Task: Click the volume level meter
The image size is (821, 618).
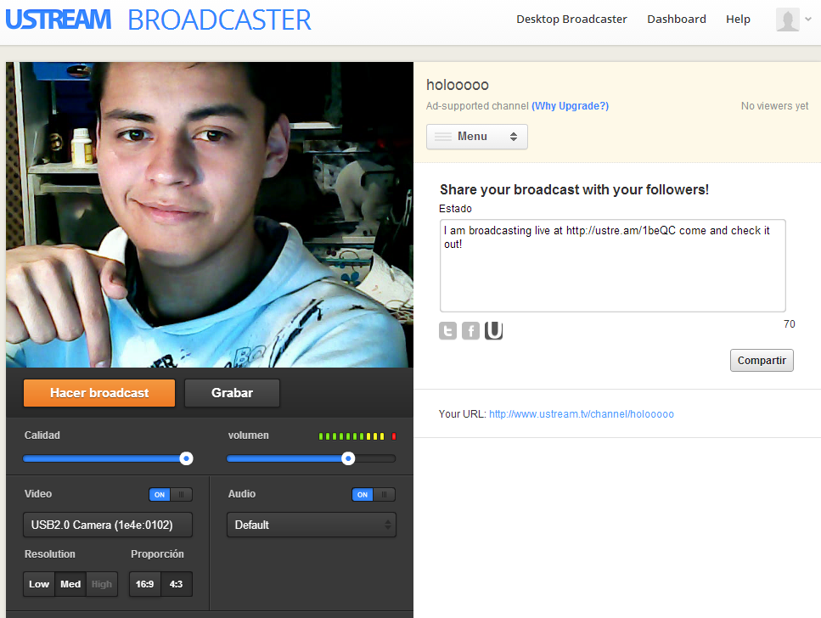Action: click(357, 436)
